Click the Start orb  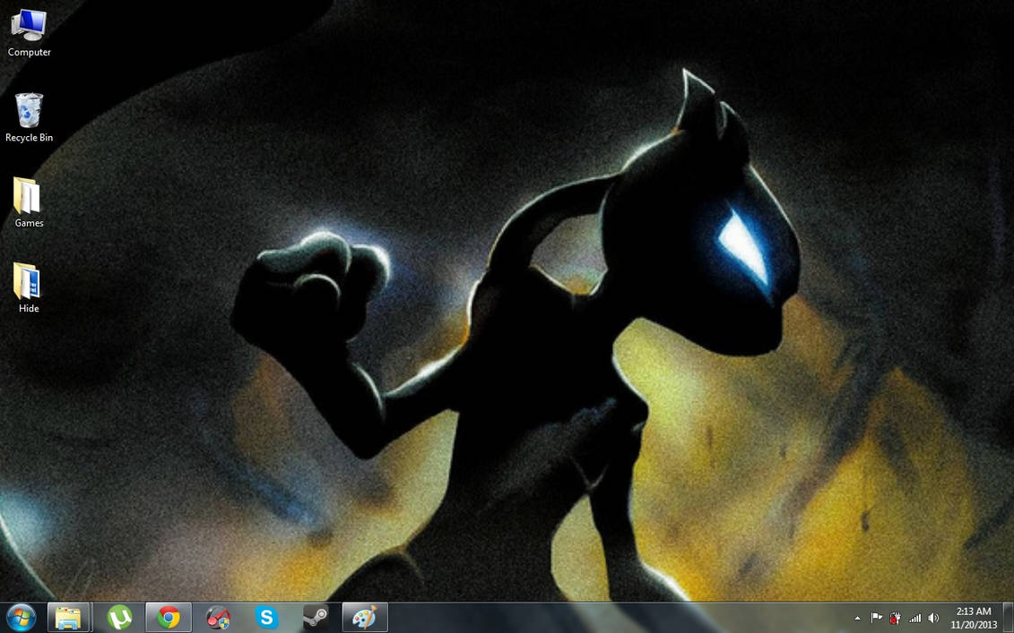click(18, 617)
